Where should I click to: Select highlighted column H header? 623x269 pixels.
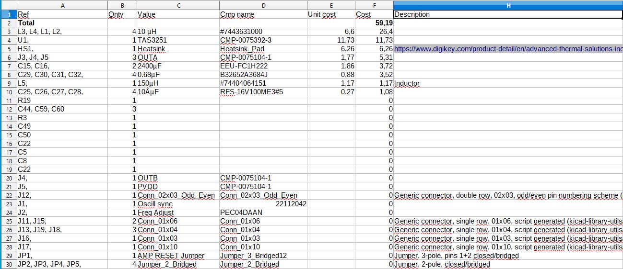[x=508, y=5]
